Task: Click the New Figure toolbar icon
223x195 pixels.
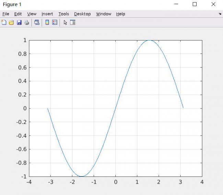Action: click(4, 22)
